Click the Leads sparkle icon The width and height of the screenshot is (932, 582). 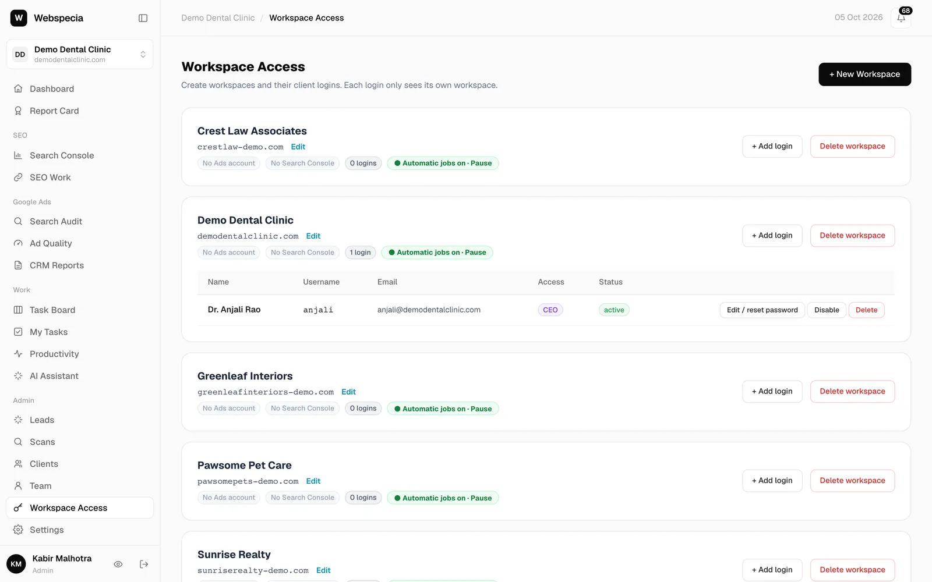(18, 420)
